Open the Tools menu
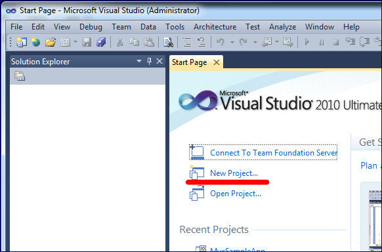Viewport: 382px width, 252px height. tap(175, 27)
